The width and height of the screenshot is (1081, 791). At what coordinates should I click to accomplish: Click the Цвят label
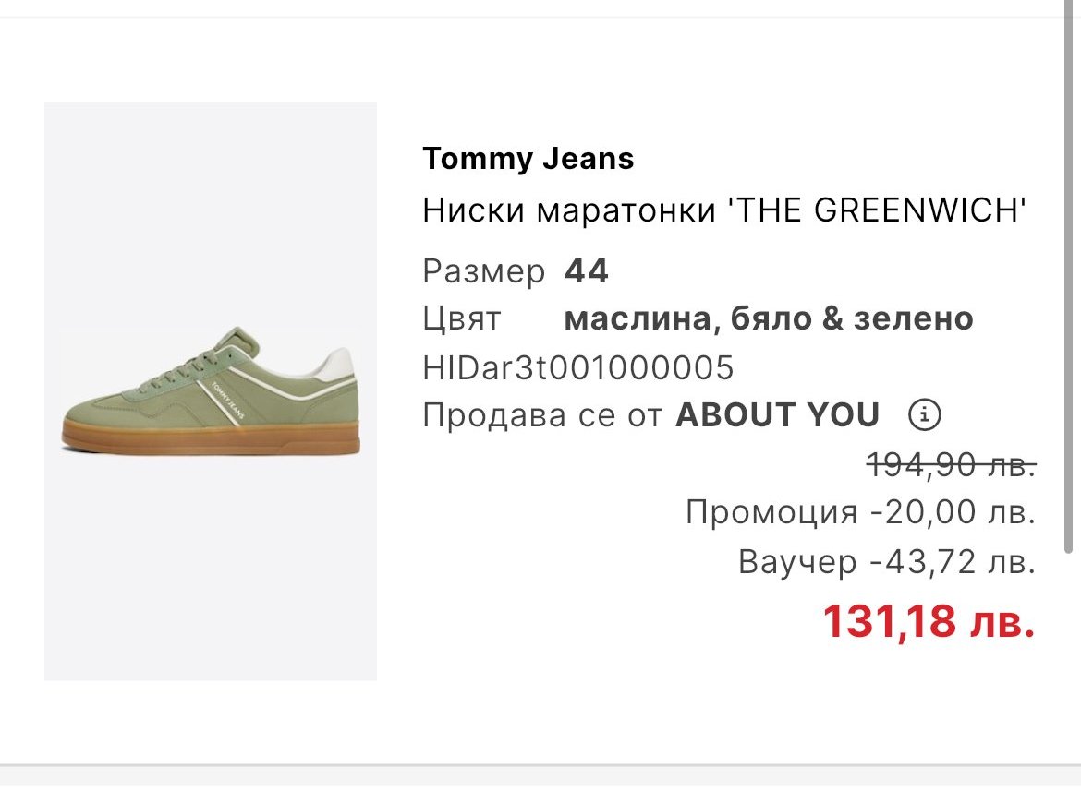pyautogui.click(x=461, y=319)
